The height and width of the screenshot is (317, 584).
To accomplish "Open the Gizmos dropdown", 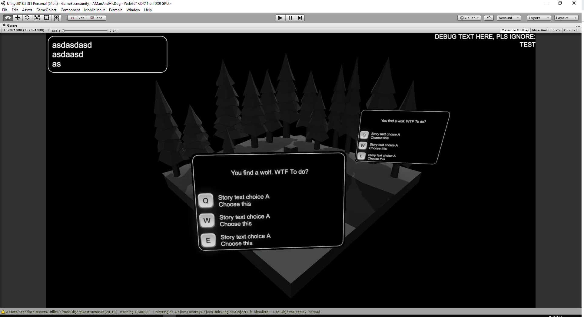I will (x=569, y=30).
